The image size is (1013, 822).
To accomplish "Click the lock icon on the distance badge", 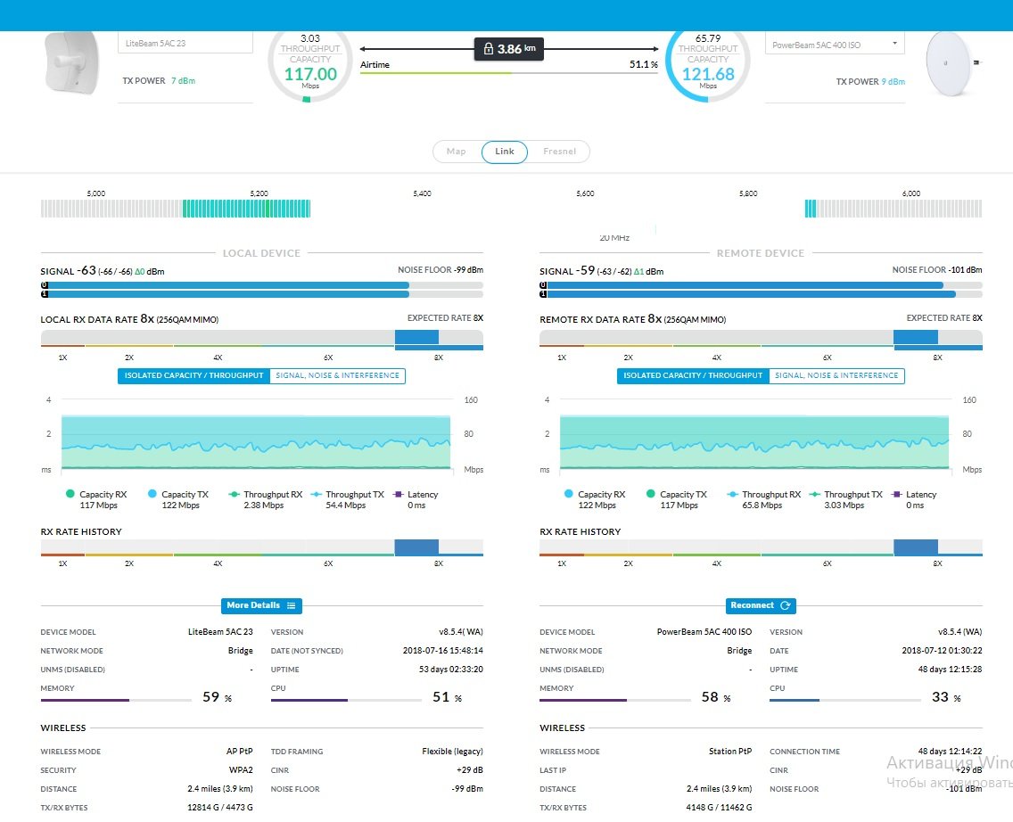I will [x=489, y=48].
